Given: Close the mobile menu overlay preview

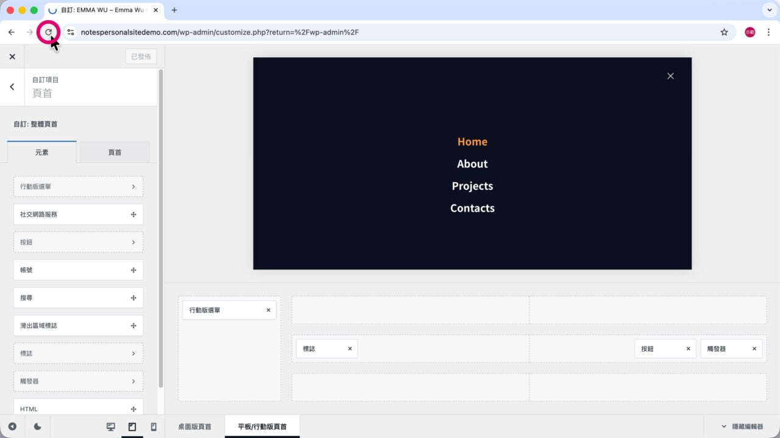Looking at the screenshot, I should 670,76.
